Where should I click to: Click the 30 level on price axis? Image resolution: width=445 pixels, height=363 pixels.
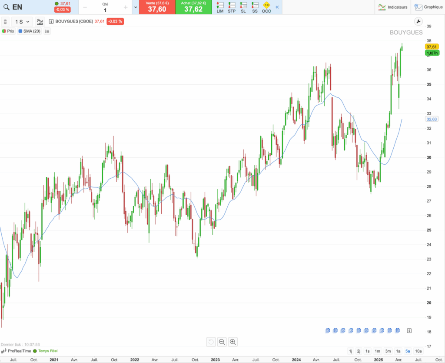tap(429, 157)
